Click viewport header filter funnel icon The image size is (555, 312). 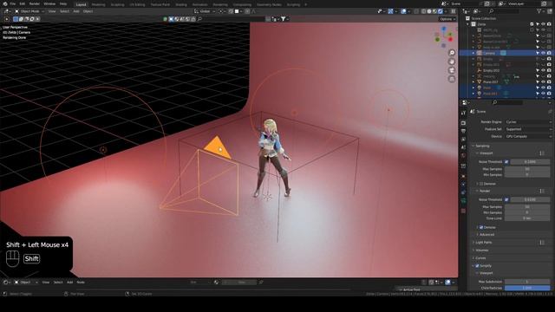tap(284, 19)
